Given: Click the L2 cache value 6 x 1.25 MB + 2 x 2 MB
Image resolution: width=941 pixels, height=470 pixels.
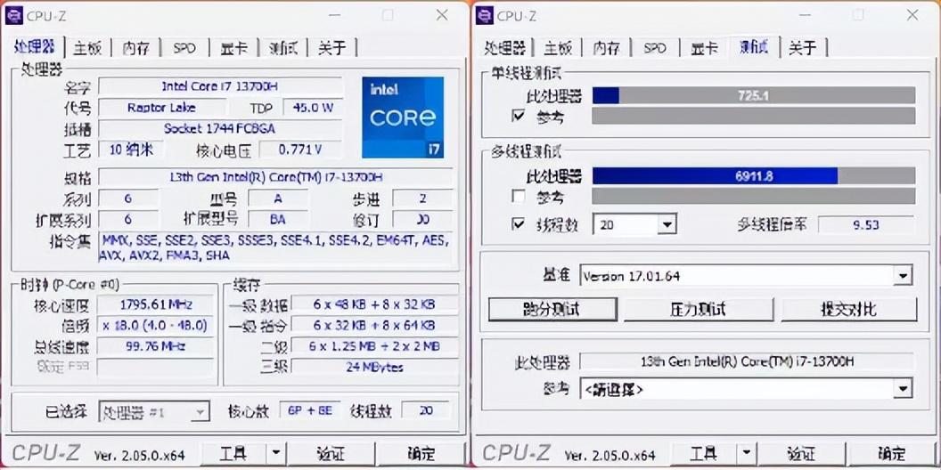Looking at the screenshot, I should click(x=374, y=346).
